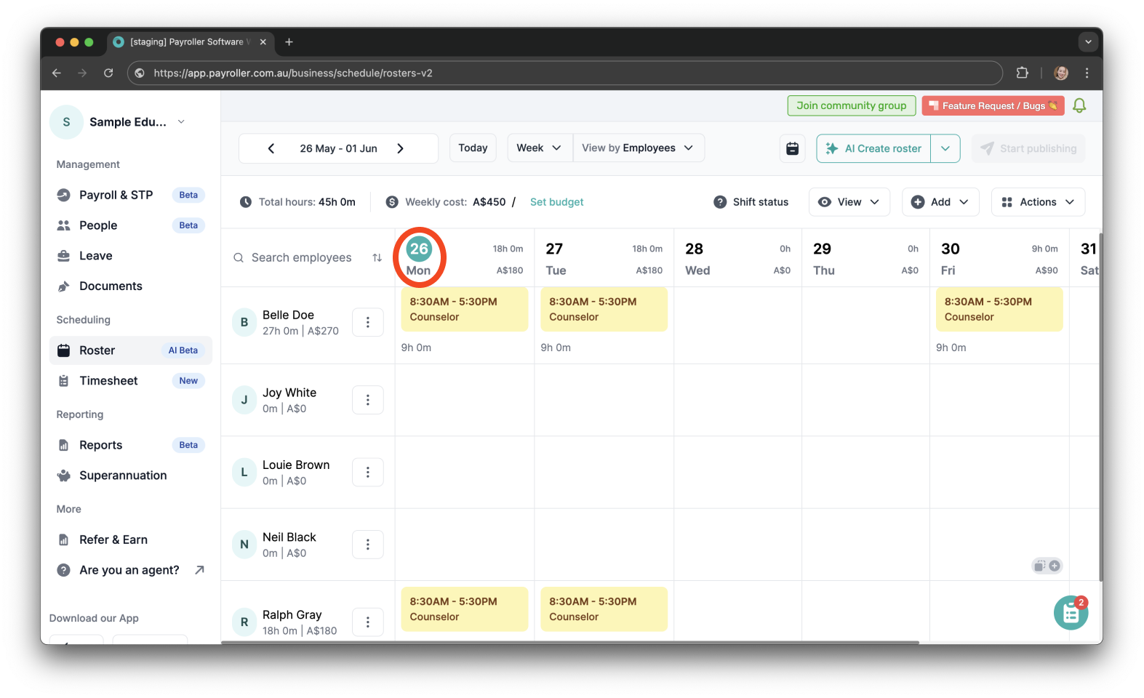
Task: Click horizontal scrollbar under roster
Action: click(570, 642)
